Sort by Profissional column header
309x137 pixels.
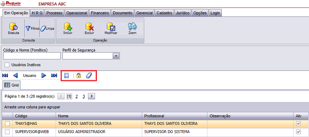pos(175,116)
